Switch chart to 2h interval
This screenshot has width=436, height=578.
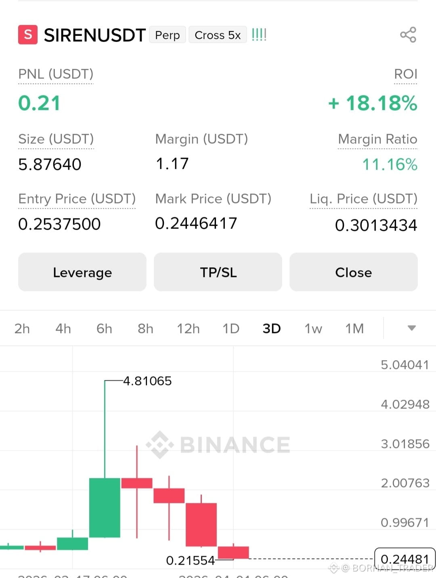tap(22, 329)
